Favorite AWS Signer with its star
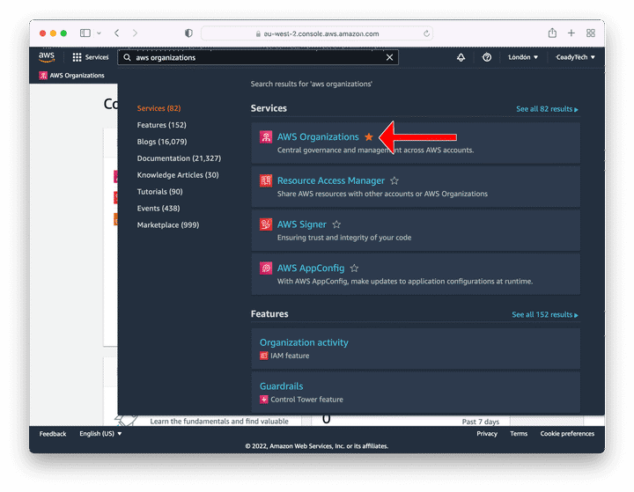Screen dimensions: 634x492 click(336, 224)
